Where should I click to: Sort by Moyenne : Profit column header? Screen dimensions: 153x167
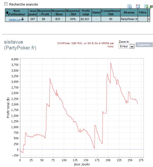44,12
